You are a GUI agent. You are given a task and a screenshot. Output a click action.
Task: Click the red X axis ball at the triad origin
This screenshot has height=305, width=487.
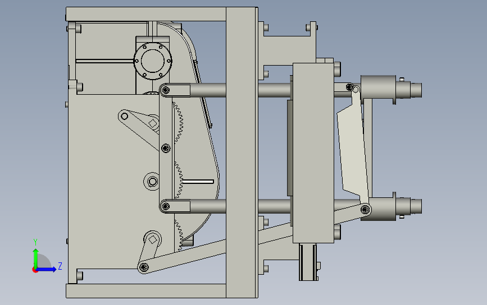point(35,270)
